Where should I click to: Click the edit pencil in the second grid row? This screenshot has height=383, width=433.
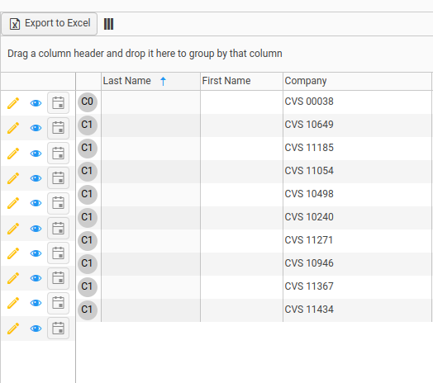(13, 128)
